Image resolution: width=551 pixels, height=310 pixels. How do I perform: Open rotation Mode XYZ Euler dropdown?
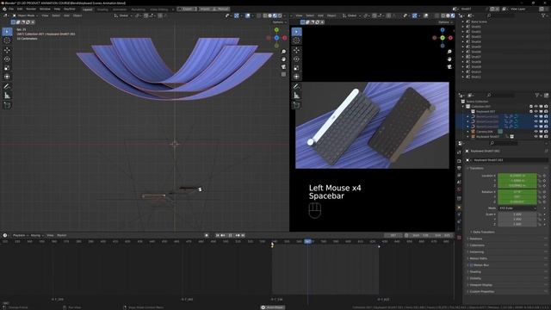click(517, 208)
